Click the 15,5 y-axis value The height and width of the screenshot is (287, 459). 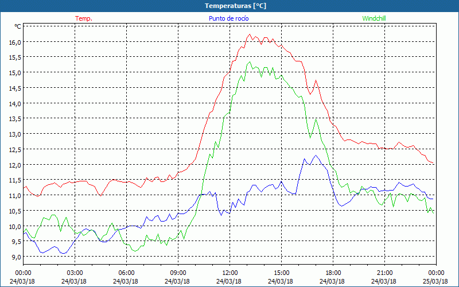point(15,57)
